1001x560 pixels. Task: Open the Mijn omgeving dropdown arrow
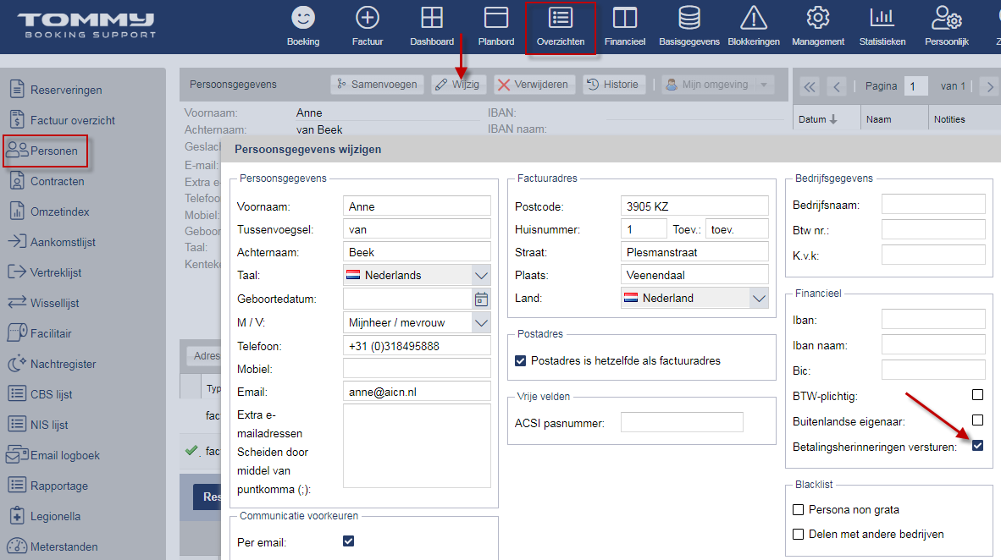[x=764, y=85]
